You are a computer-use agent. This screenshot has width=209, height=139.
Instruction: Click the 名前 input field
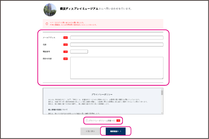pos(117,44)
